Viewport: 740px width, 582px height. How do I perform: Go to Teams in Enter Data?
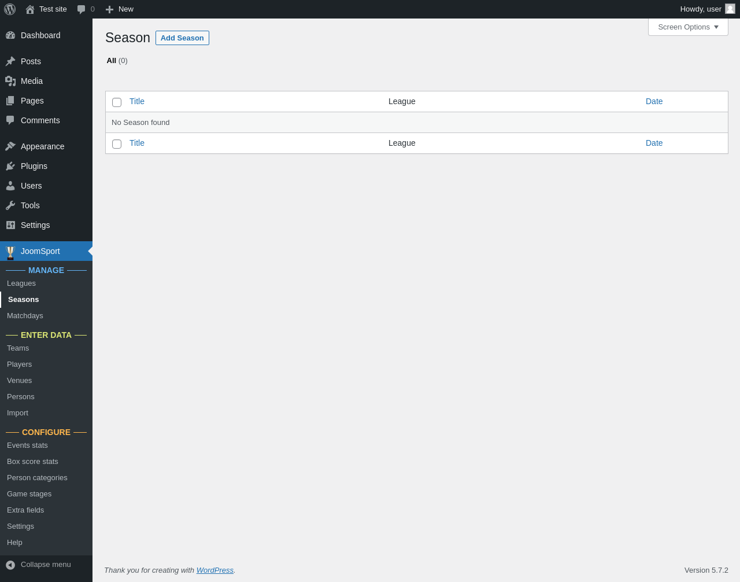tap(18, 348)
